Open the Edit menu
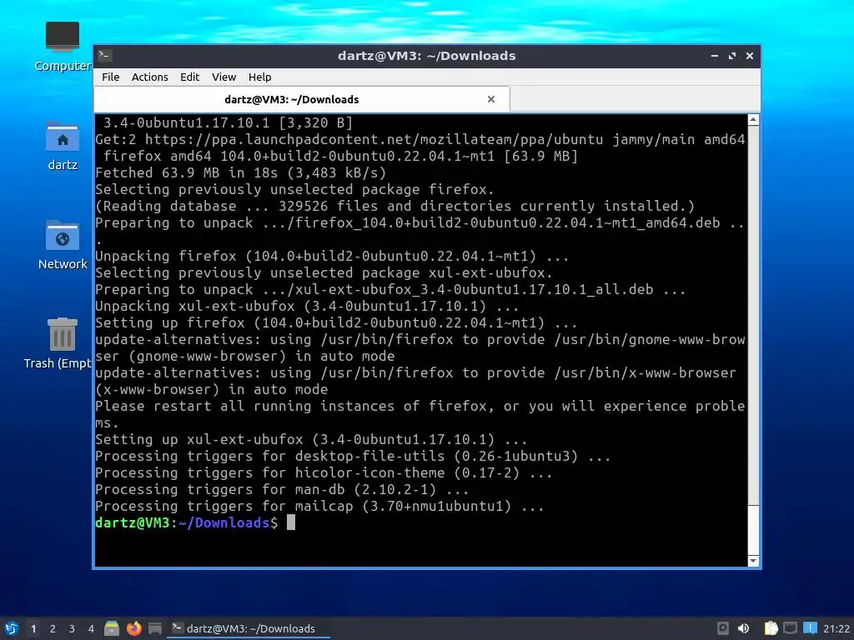The image size is (854, 640). coord(189,77)
